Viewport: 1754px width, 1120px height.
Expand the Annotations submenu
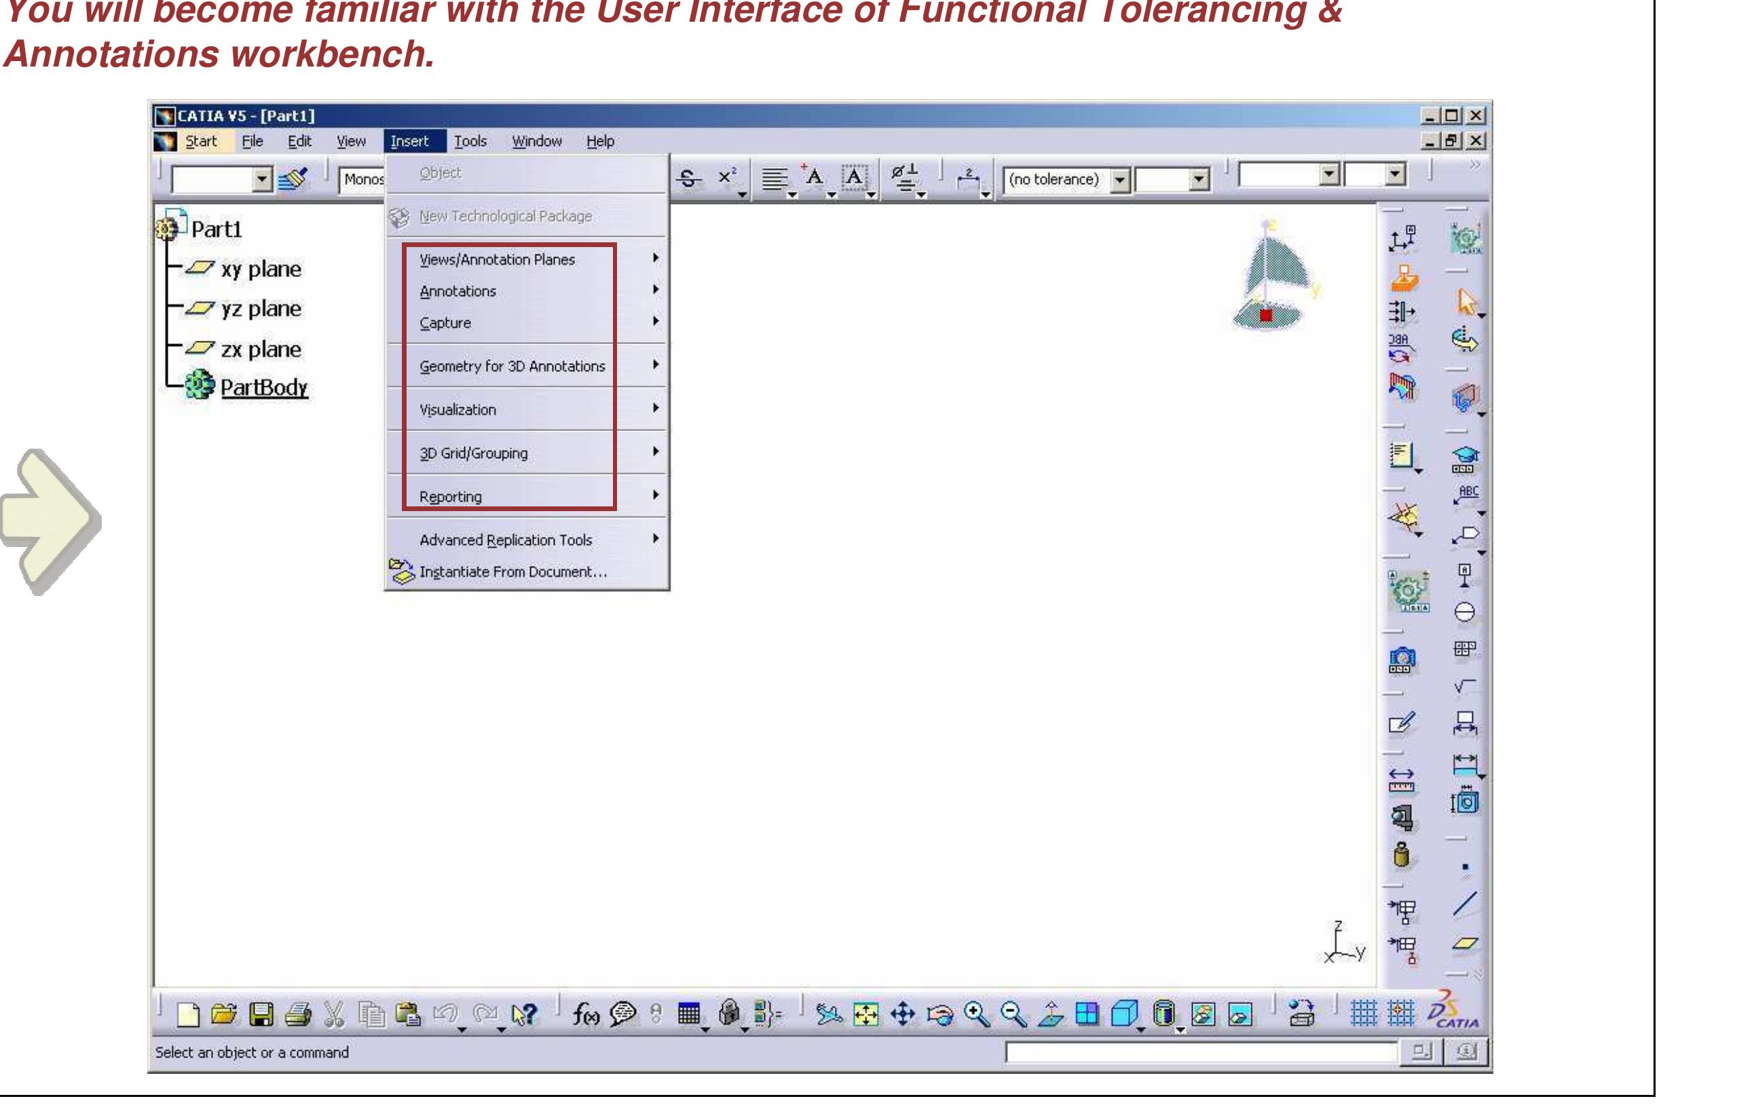tap(656, 290)
